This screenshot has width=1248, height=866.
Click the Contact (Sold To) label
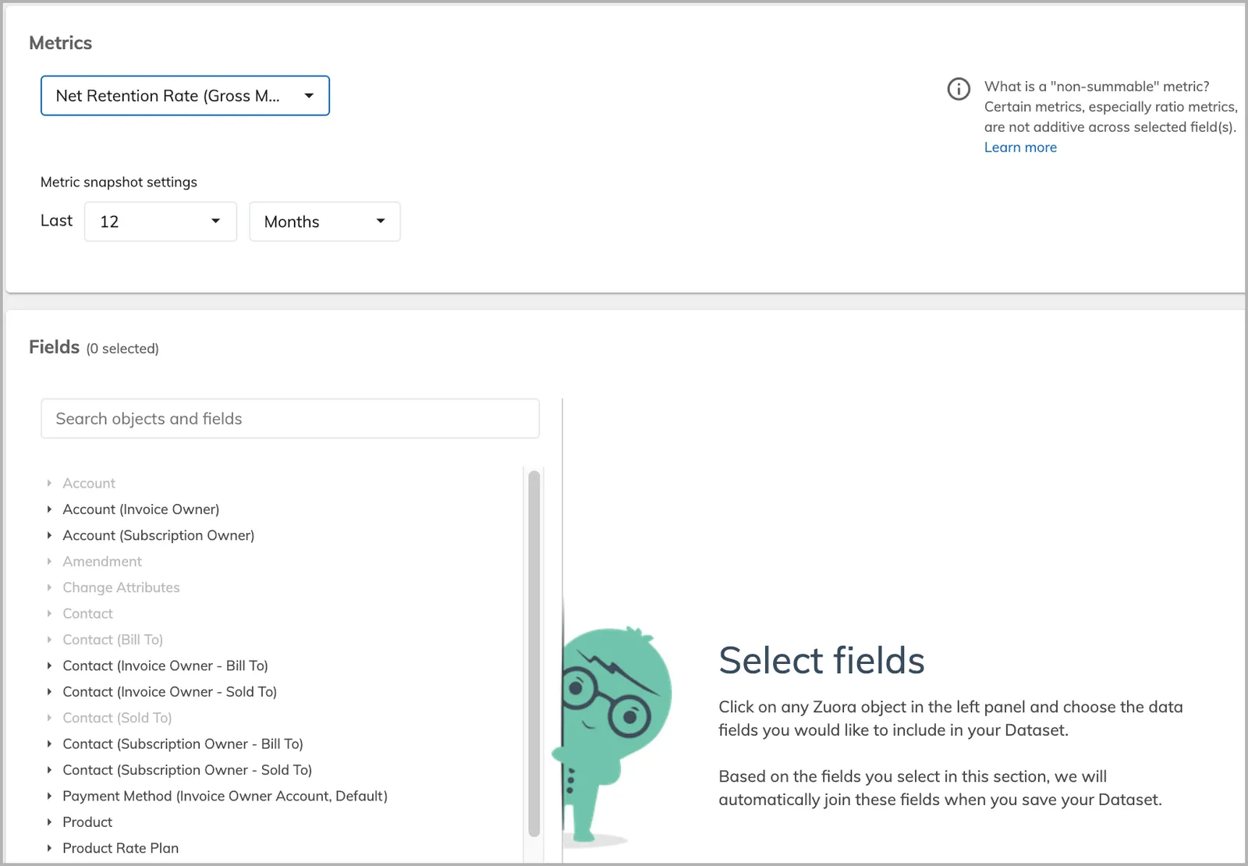point(117,718)
